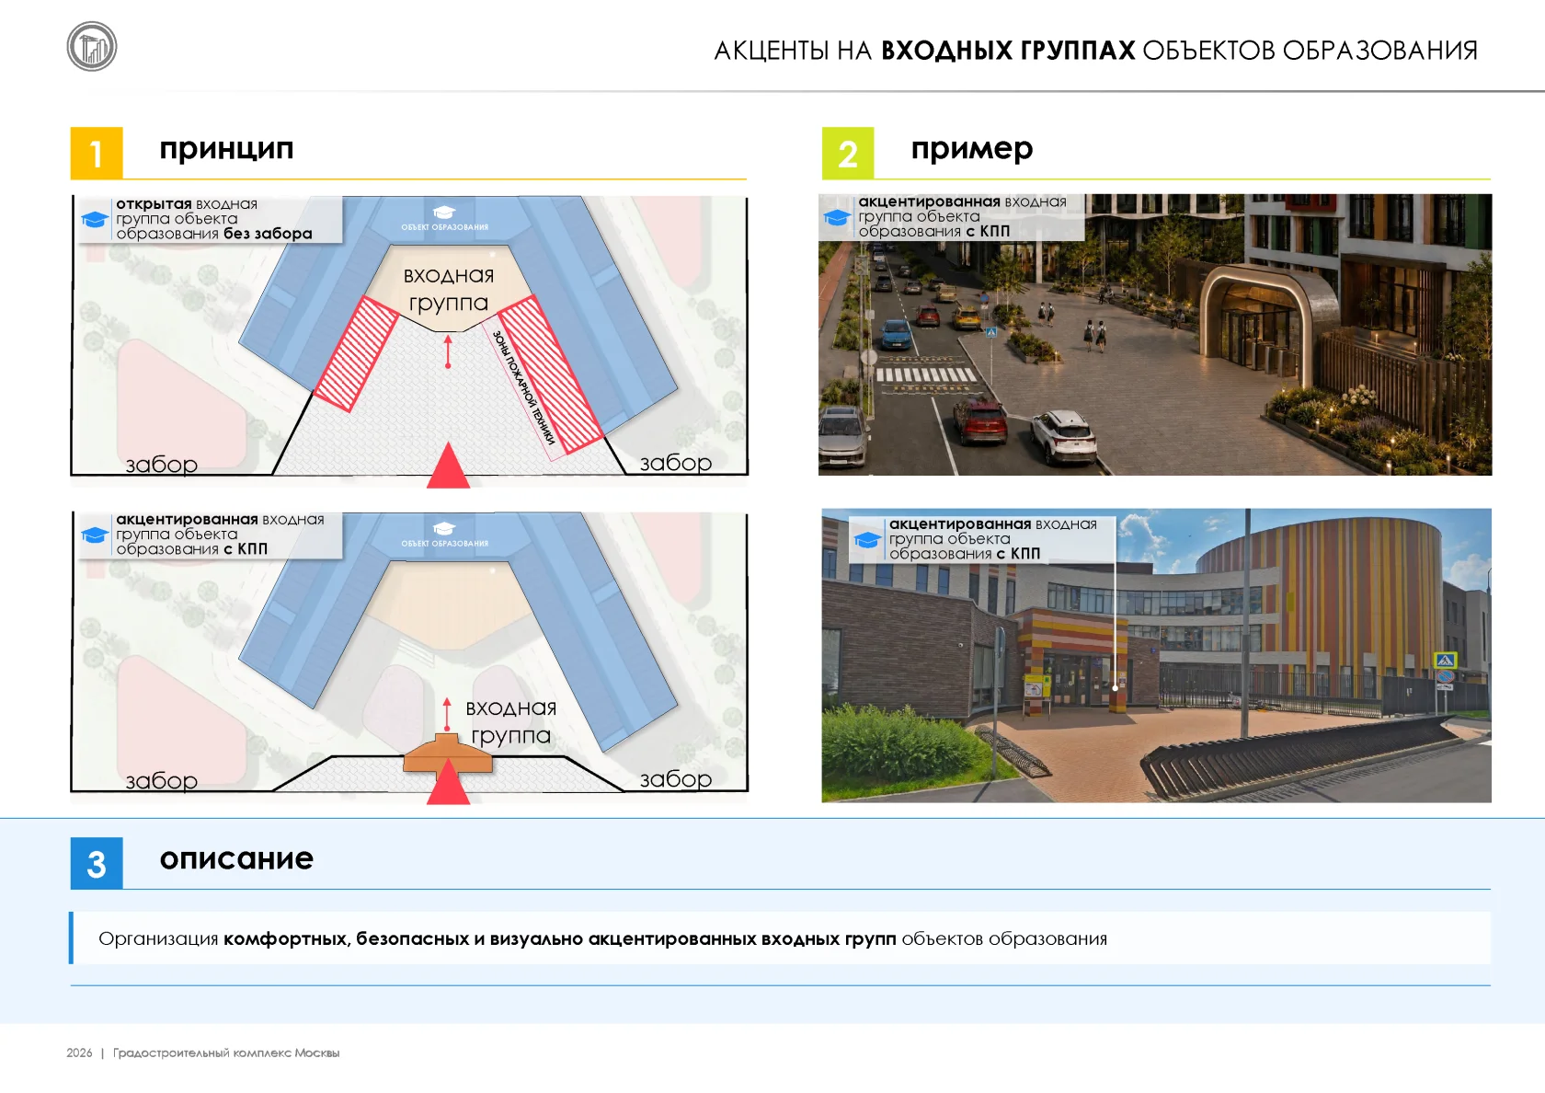Image resolution: width=1545 pixels, height=1093 pixels.
Task: Click the small red arrow in top plan
Action: 448,351
